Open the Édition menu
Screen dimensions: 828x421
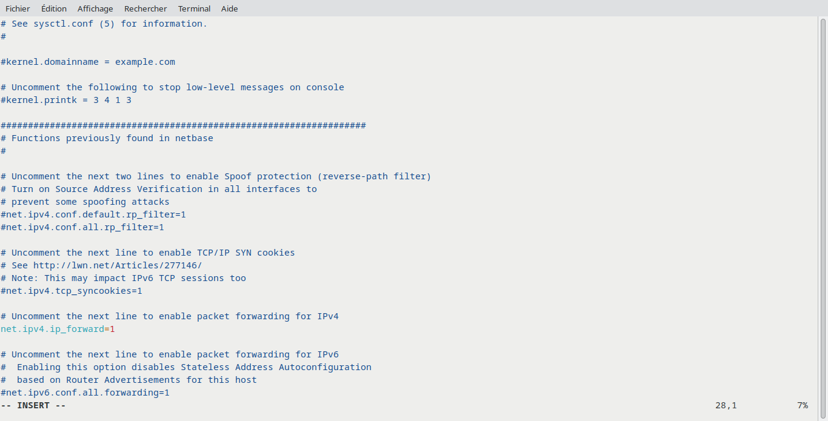(54, 8)
